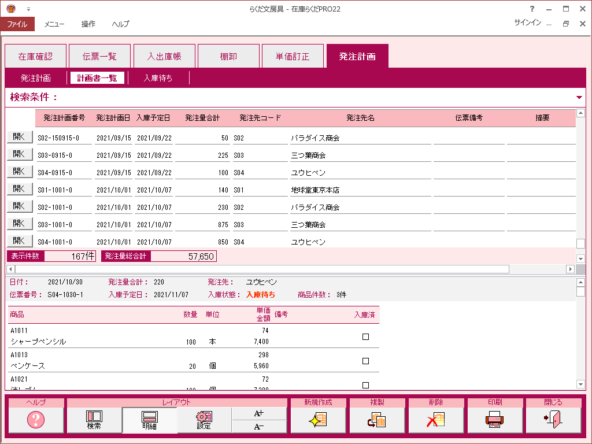
Task: Click the 発注量総合計 value 57,650
Action: pos(183,256)
